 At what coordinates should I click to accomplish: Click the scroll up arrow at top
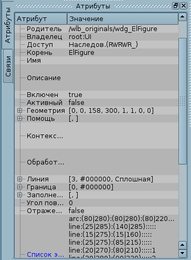tap(183, 17)
